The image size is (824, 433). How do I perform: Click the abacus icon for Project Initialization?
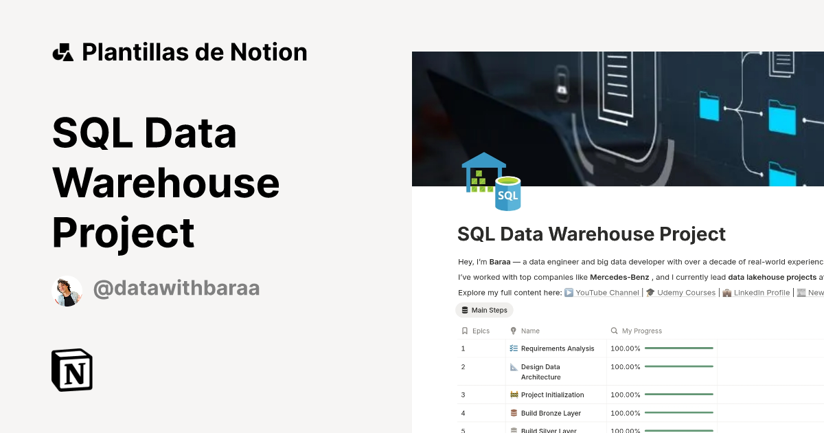(513, 395)
